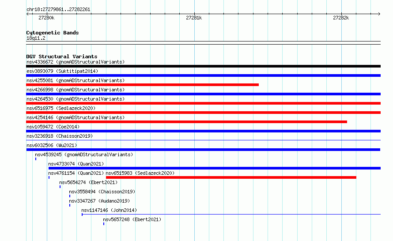Open nsv1147146 (John2014) label
Viewport: 393px width, 241px height.
pos(109,210)
